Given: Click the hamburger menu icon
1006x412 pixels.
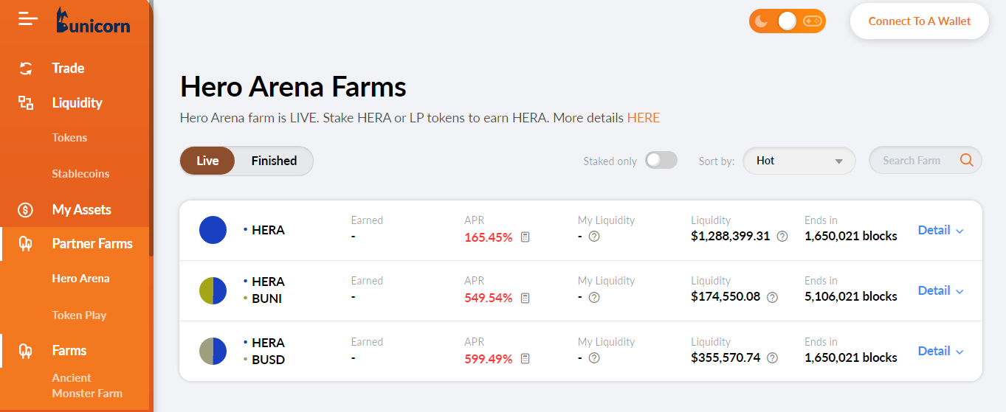Looking at the screenshot, I should (28, 18).
